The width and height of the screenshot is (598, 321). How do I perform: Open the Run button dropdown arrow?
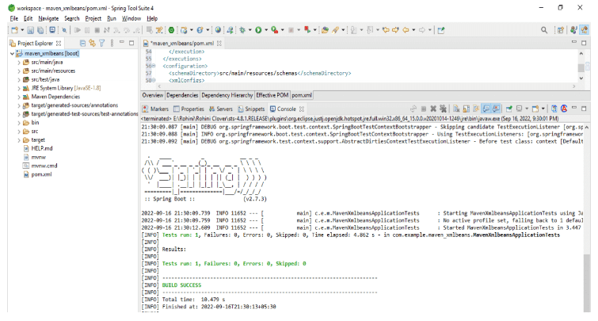tap(266, 30)
